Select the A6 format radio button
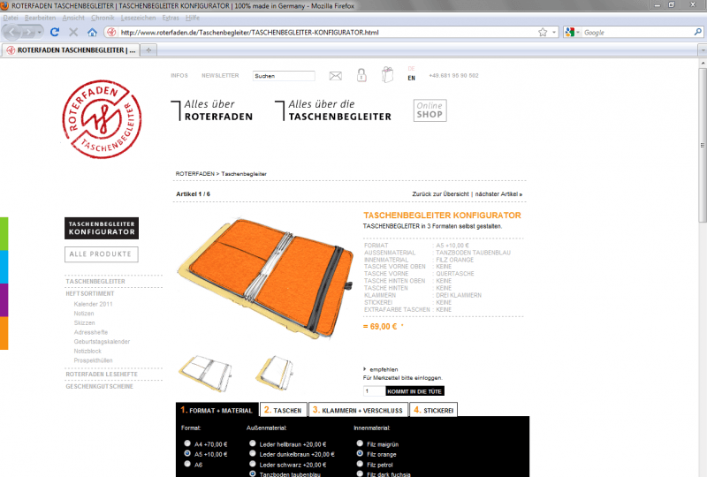Image resolution: width=707 pixels, height=477 pixels. [187, 464]
